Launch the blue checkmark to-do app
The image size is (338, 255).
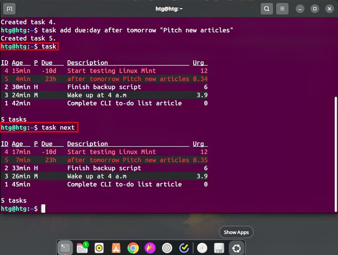pyautogui.click(x=184, y=248)
